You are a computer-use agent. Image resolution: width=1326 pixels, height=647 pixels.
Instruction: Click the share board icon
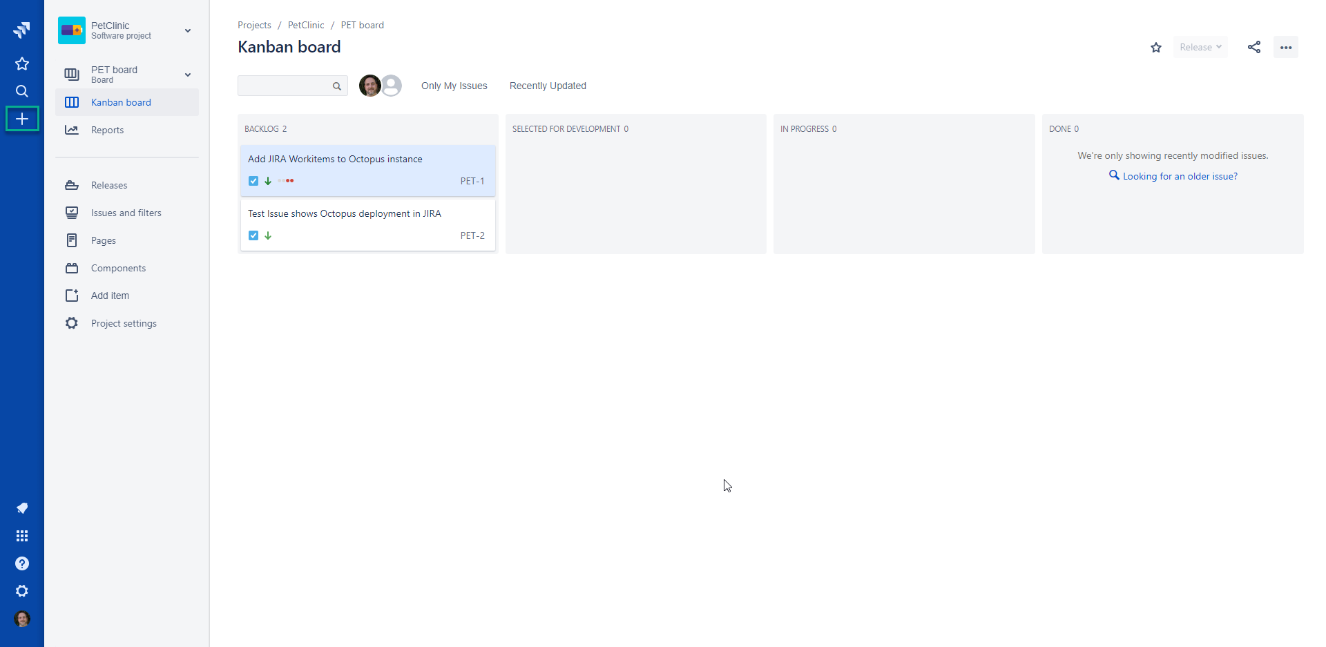[x=1254, y=47]
